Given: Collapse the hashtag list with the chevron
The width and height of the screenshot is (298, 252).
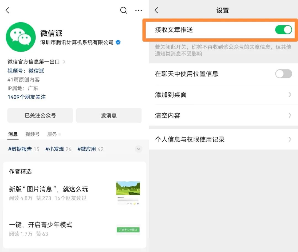Looking at the screenshot, I should pos(139,149).
